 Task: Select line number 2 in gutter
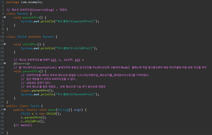point(3,6)
